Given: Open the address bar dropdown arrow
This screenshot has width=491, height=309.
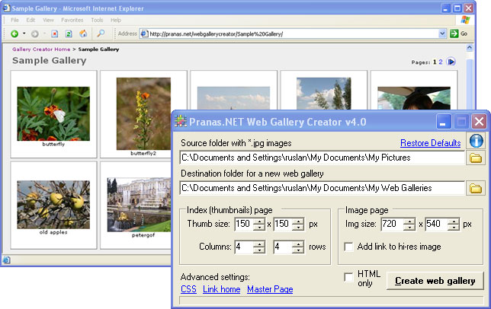Looking at the screenshot, I should click(x=442, y=33).
